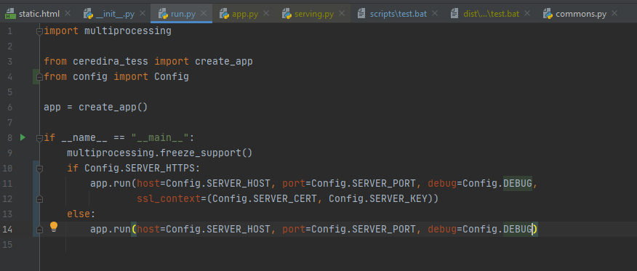Click 'SERVER_HOST' on line 11

coord(239,184)
